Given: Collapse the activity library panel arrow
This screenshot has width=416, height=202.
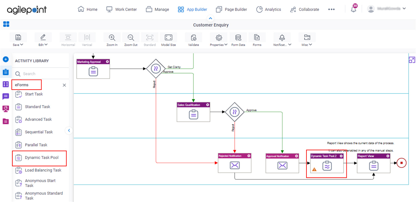Looking at the screenshot, I should (69, 131).
